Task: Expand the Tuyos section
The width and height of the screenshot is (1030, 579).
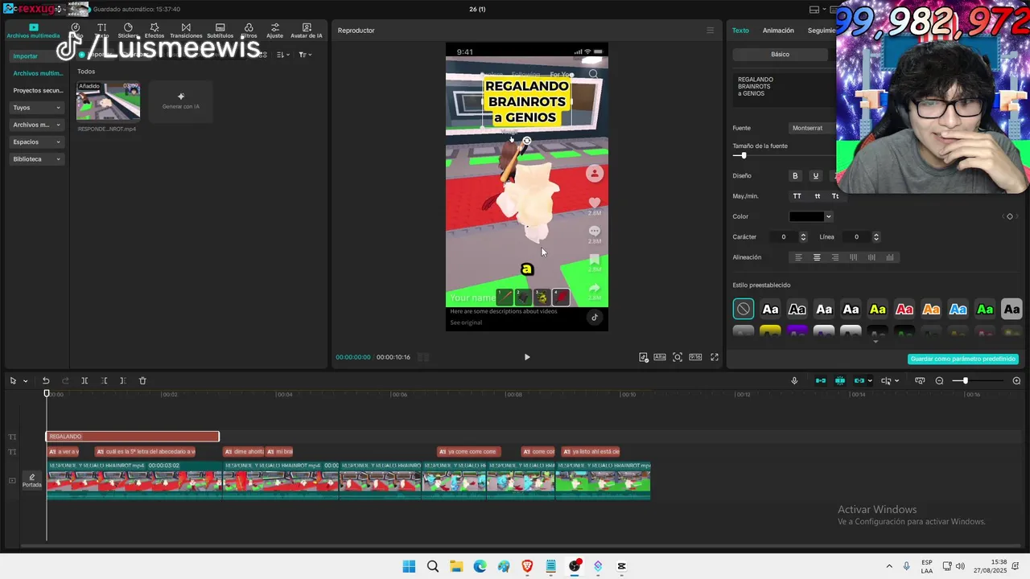Action: point(37,108)
